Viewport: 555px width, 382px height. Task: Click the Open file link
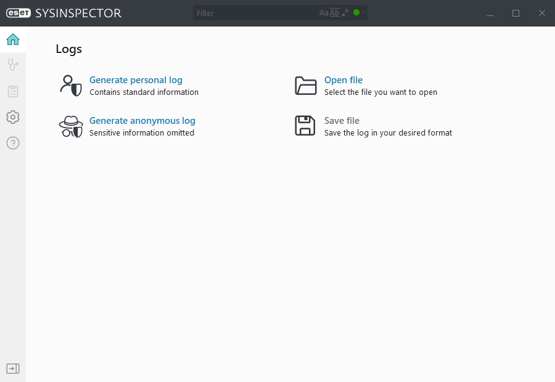(x=343, y=80)
